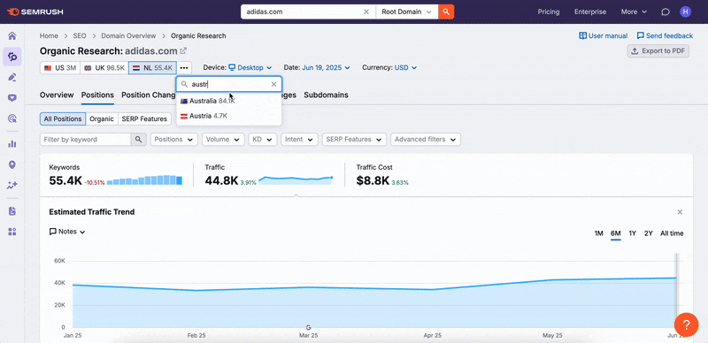
Task: Clear the adidas.com domain search field
Action: pos(366,11)
